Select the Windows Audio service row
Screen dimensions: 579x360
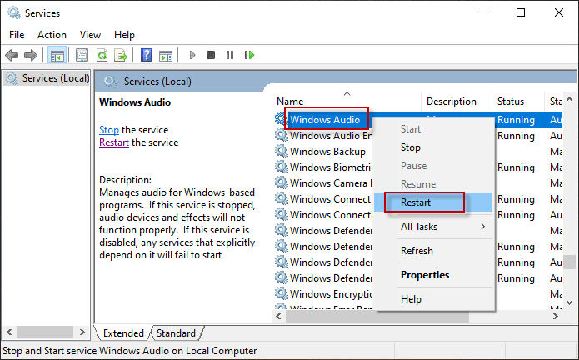tap(325, 120)
